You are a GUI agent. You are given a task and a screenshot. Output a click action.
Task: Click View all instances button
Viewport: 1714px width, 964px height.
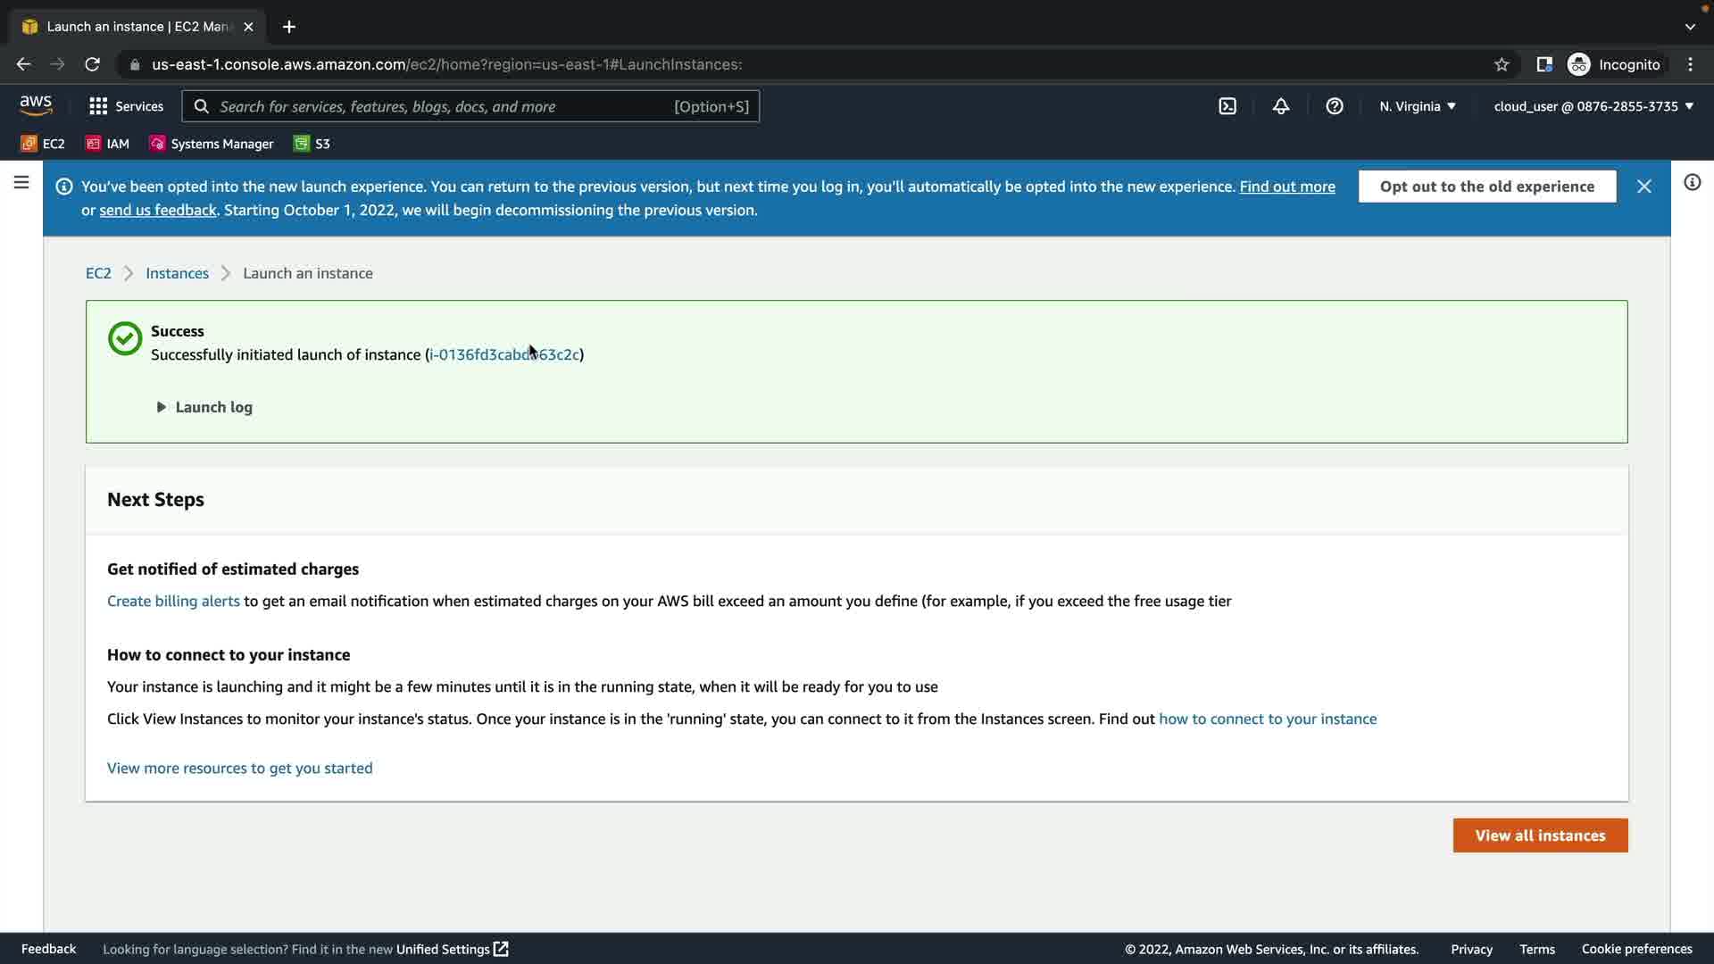(1540, 835)
